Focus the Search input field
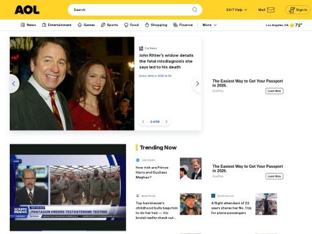Viewport: 312px width, 234px height. [x=135, y=10]
